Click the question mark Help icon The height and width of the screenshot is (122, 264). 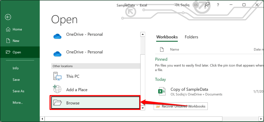coord(218,5)
